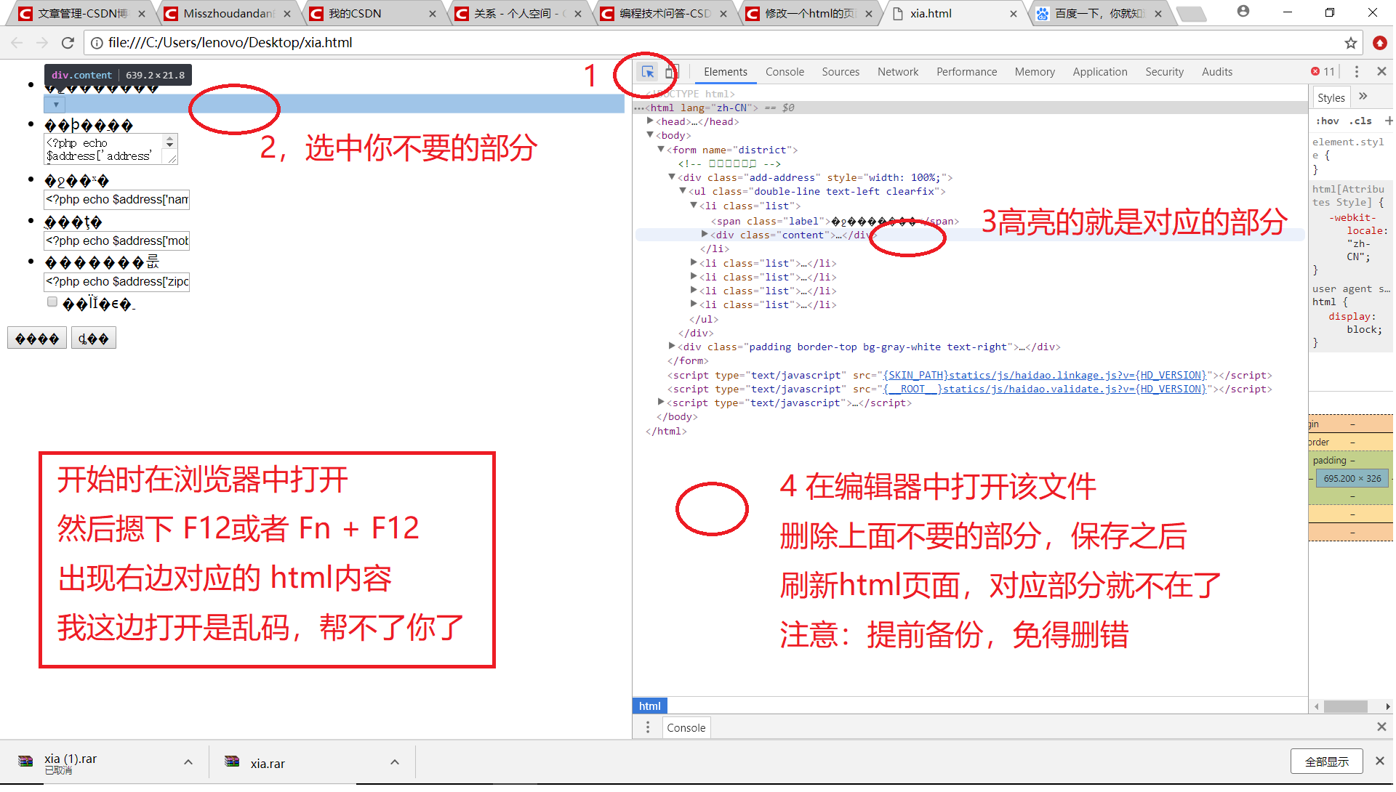Open the xia (1).rar download options chevron
The image size is (1396, 792).
tap(188, 762)
